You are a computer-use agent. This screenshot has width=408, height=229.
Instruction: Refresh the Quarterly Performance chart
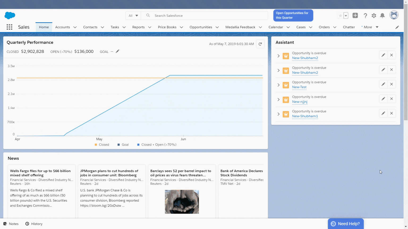[x=260, y=44]
